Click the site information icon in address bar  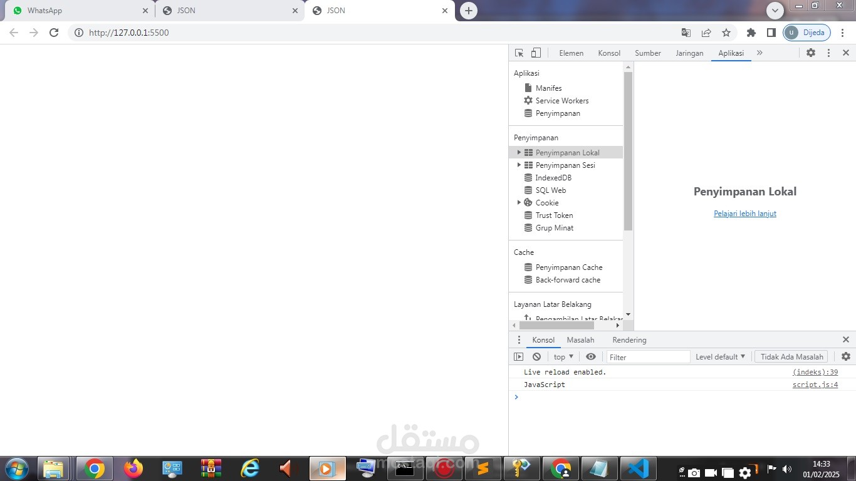[78, 33]
